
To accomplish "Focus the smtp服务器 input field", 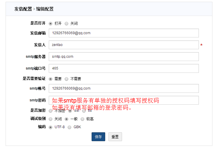I will [124, 57].
